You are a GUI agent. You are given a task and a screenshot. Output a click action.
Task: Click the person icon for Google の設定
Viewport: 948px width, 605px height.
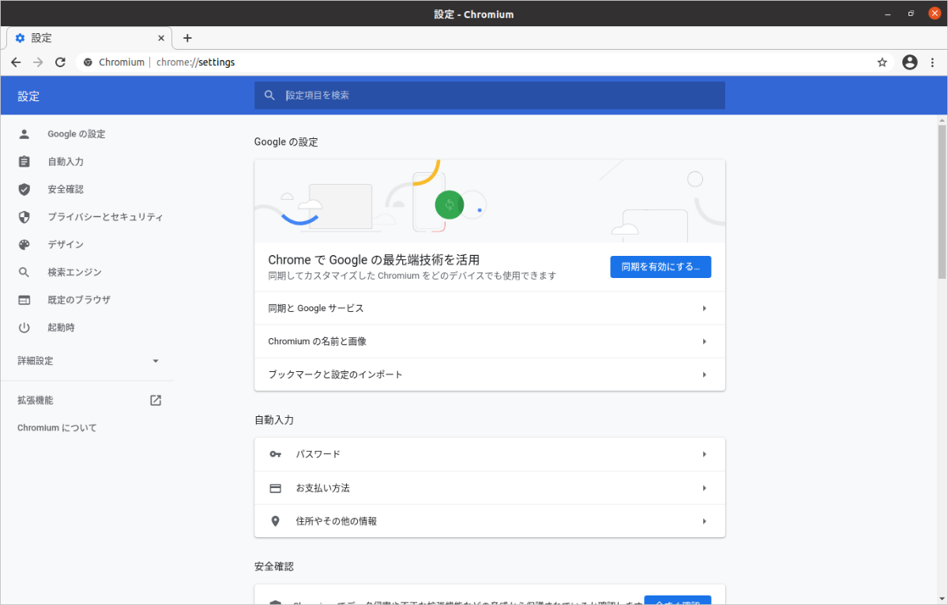pos(24,134)
